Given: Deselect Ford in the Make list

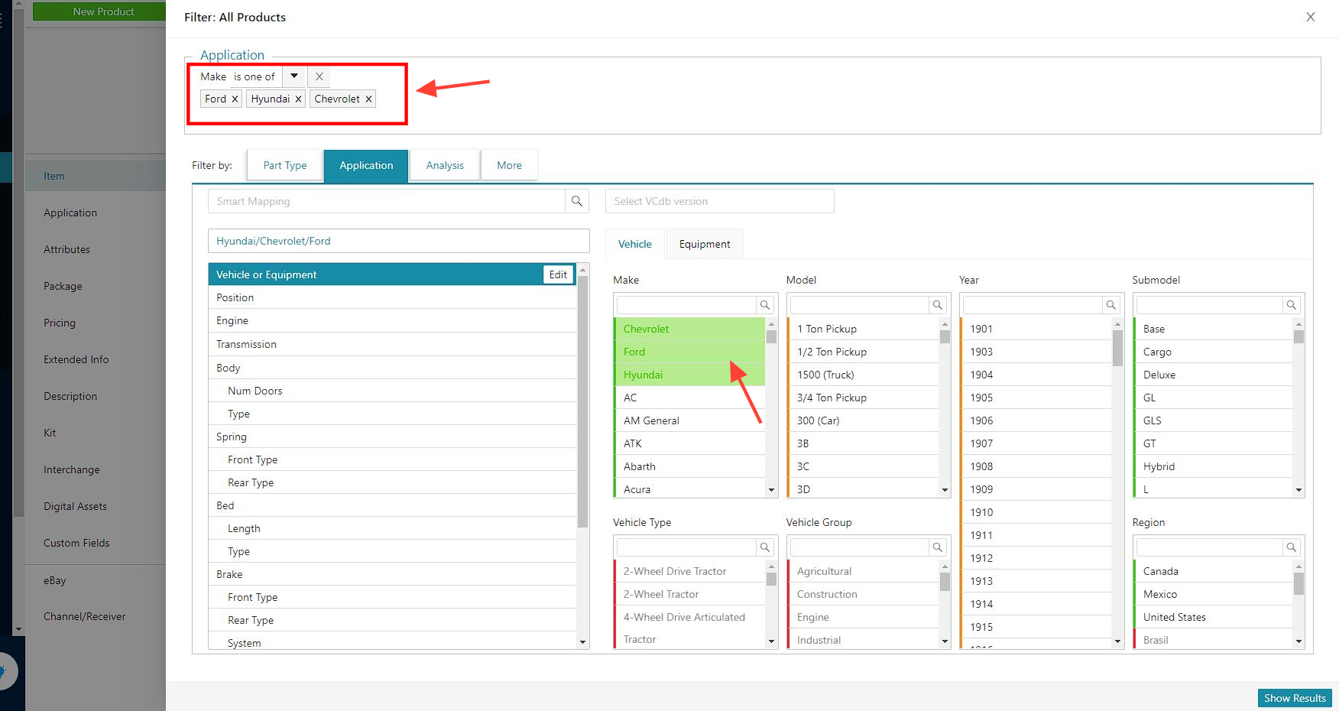Looking at the screenshot, I should [x=689, y=352].
